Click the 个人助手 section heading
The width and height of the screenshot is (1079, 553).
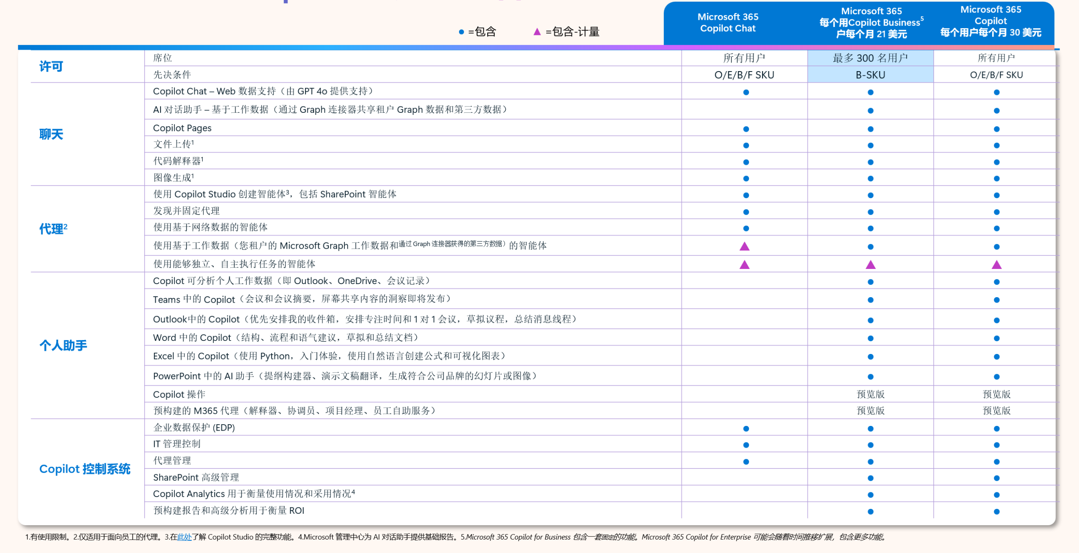pos(63,346)
